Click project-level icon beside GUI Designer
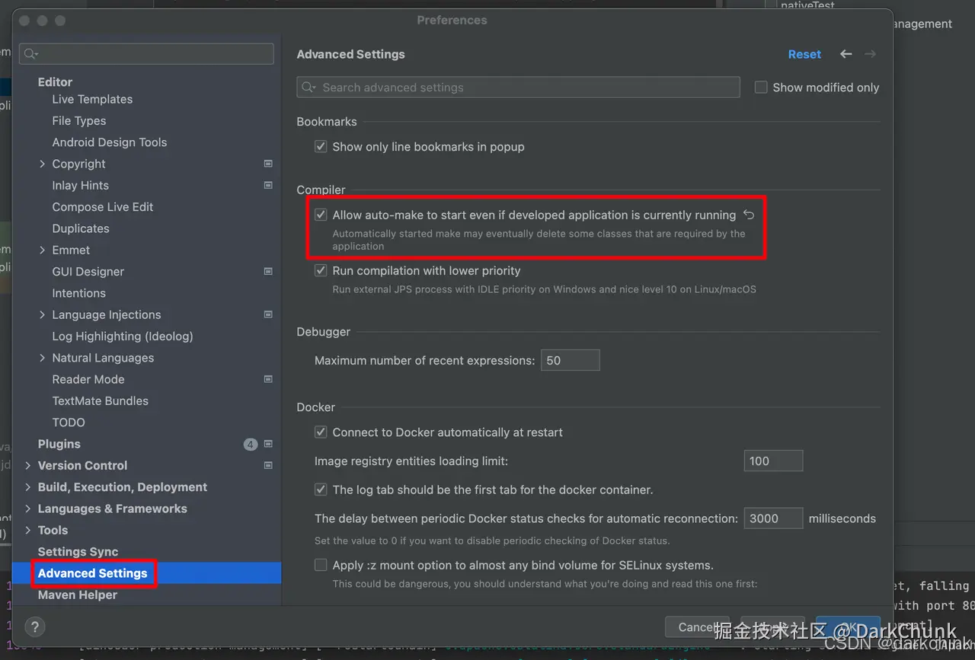Viewport: 975px width, 660px height. [268, 271]
